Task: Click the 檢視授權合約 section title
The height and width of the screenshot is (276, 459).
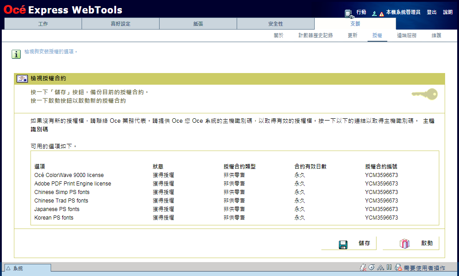Action: tap(48, 78)
